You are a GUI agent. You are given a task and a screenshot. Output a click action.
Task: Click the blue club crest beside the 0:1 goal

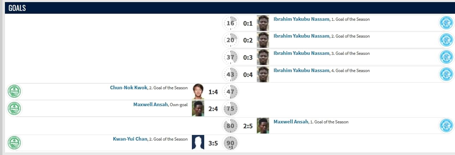click(x=446, y=23)
